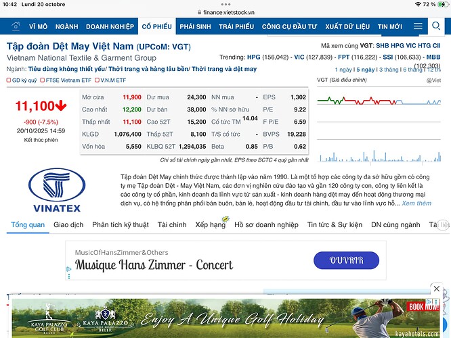Open the TIN MỚI menu
The height and width of the screenshot is (338, 451).
(x=390, y=26)
